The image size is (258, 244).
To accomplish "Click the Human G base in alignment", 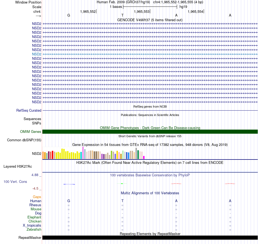I will [x=69, y=201].
